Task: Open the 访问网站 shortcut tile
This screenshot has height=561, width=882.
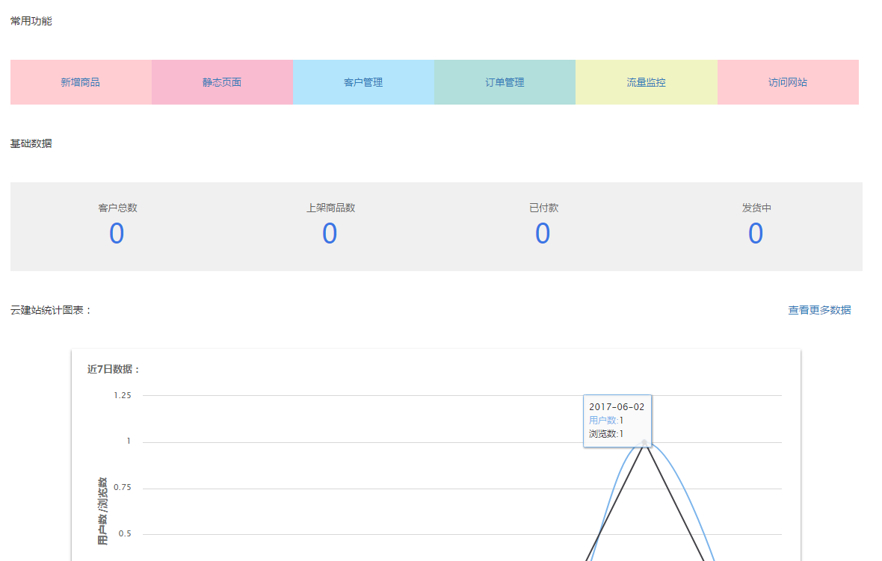Action: click(x=788, y=82)
